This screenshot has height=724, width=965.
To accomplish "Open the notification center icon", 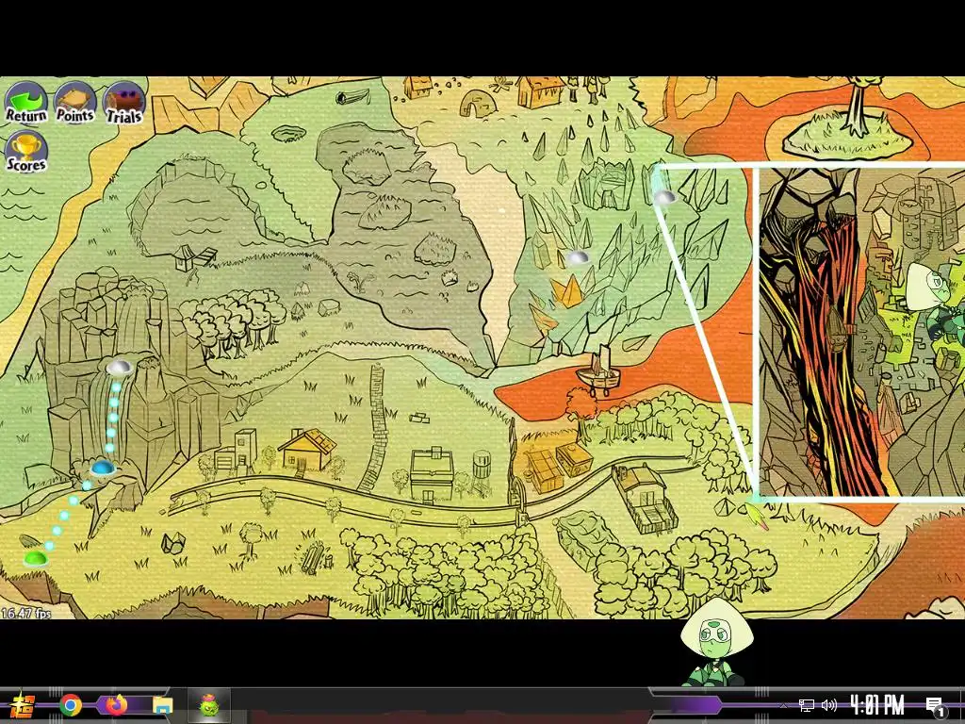I will 935,706.
